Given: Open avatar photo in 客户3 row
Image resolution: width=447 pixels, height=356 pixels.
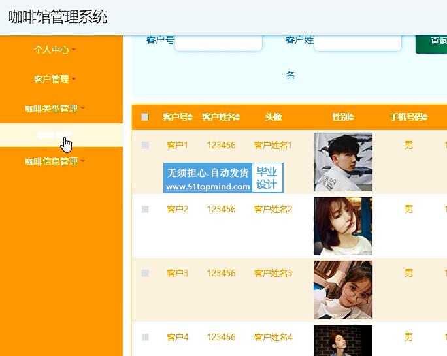Looking at the screenshot, I should pyautogui.click(x=343, y=290).
